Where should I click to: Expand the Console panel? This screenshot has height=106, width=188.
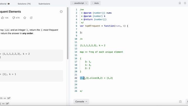tap(81, 102)
